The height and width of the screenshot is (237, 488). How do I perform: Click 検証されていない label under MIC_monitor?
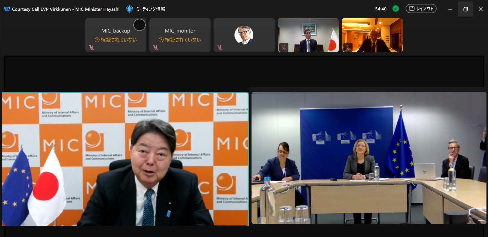[x=183, y=40]
